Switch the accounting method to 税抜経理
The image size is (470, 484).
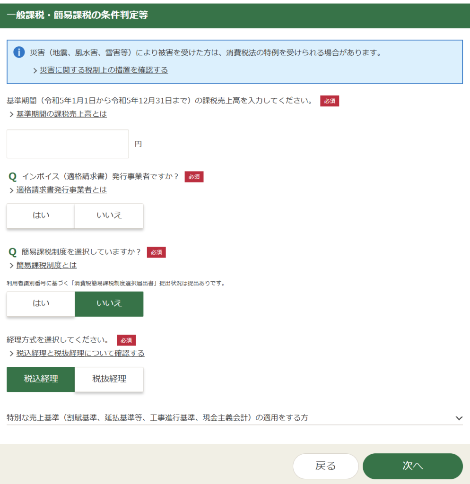(x=109, y=379)
